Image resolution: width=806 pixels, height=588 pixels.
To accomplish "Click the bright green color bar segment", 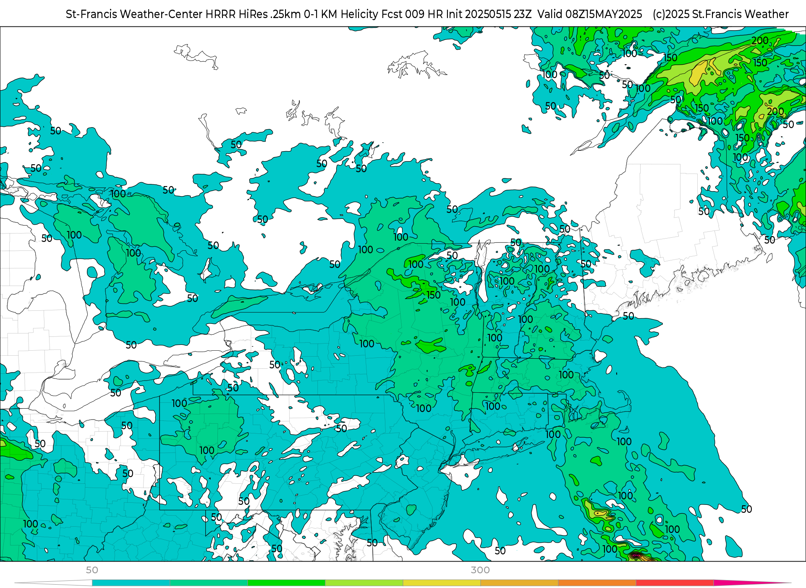I will 286,583.
